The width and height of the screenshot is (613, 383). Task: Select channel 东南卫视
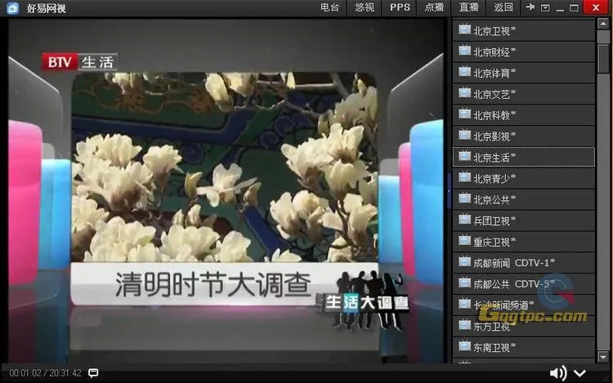[x=523, y=347]
